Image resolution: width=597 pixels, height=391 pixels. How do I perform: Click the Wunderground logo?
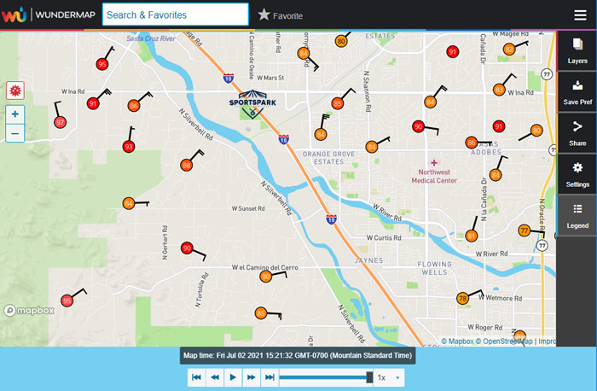tap(14, 15)
